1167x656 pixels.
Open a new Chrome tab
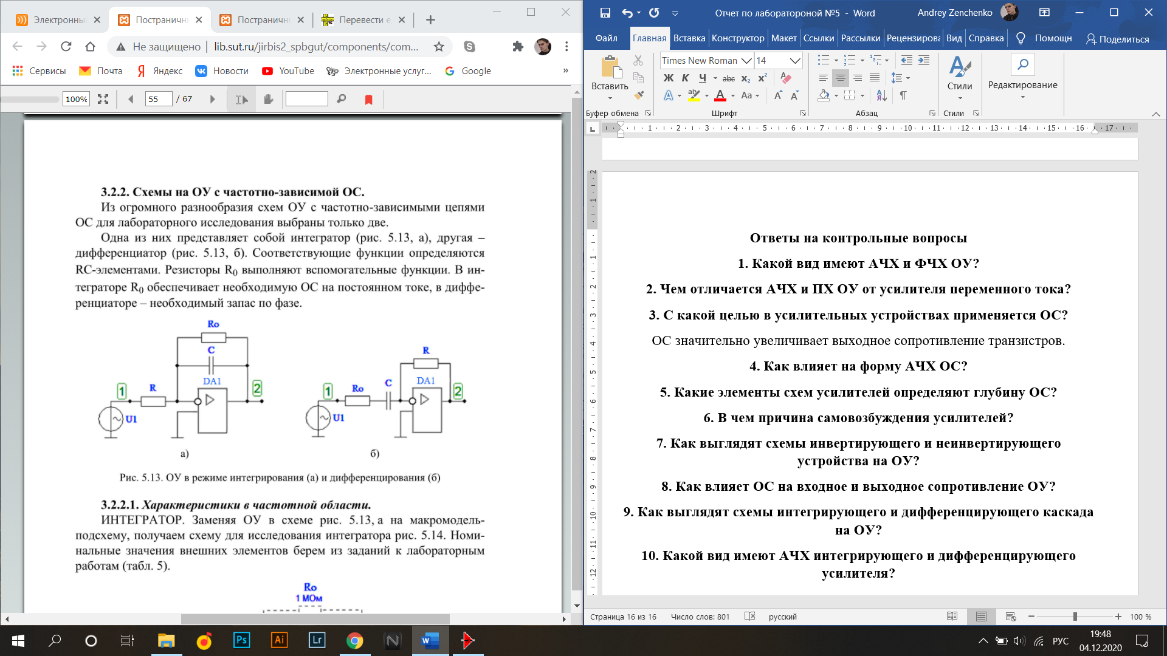430,20
